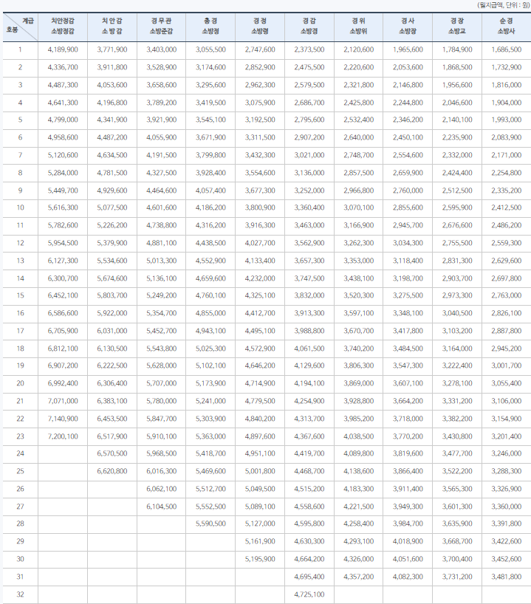Select the cell 6,104,500
531x604 pixels.
click(162, 507)
